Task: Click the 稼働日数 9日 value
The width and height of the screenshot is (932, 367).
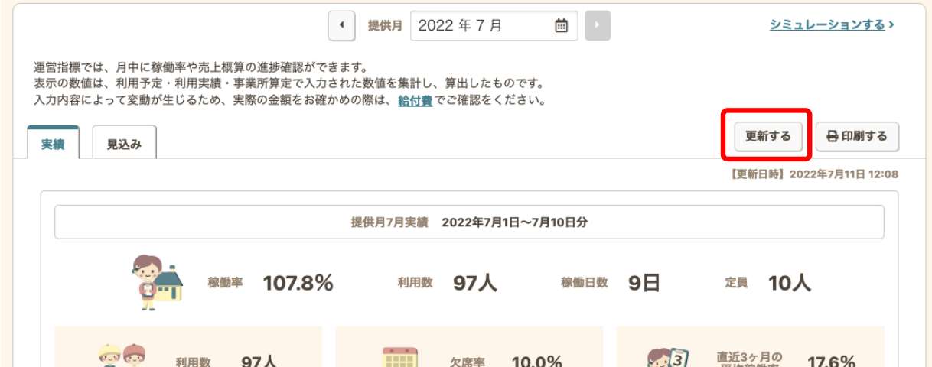Action: click(x=644, y=283)
